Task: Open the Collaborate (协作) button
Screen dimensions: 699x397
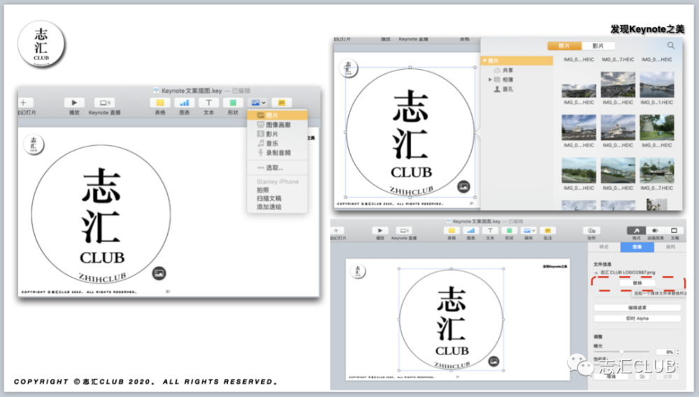Action: pyautogui.click(x=591, y=230)
